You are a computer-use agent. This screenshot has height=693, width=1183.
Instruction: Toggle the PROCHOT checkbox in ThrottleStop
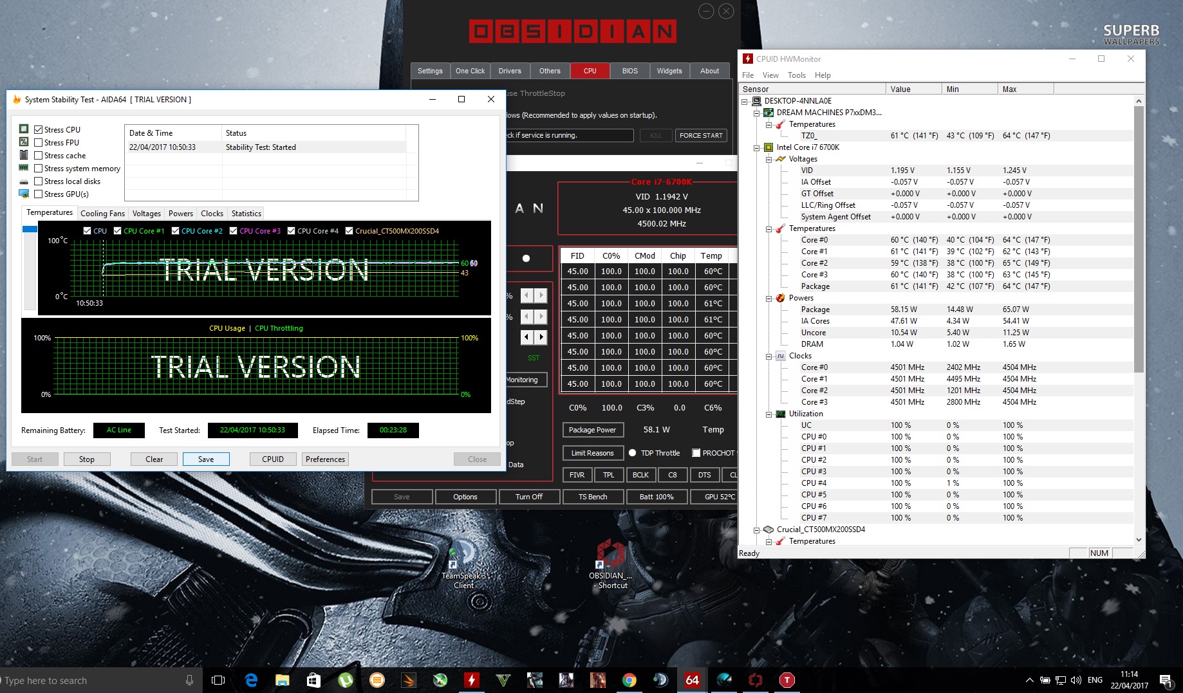tap(696, 453)
